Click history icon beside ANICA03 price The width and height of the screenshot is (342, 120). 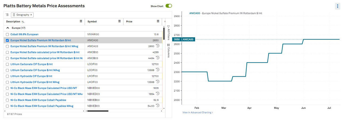coord(158,46)
